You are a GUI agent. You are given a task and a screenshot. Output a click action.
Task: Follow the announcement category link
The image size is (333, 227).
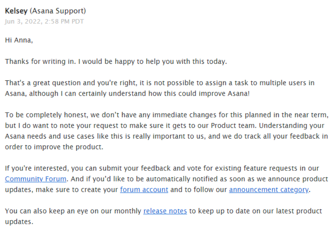click(x=269, y=189)
